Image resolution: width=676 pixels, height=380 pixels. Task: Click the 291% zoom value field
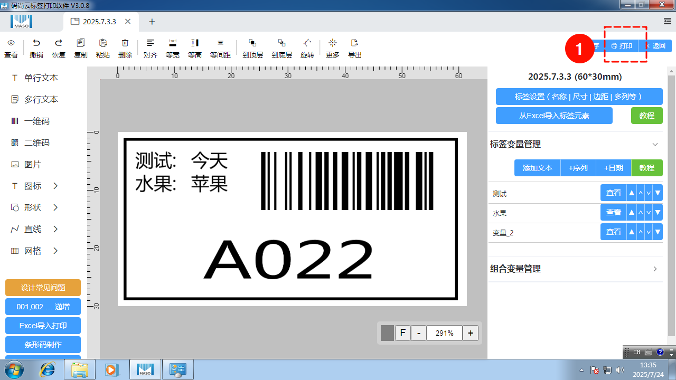coord(444,333)
